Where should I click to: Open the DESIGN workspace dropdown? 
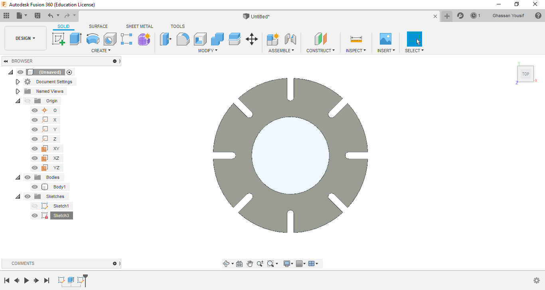tap(26, 38)
